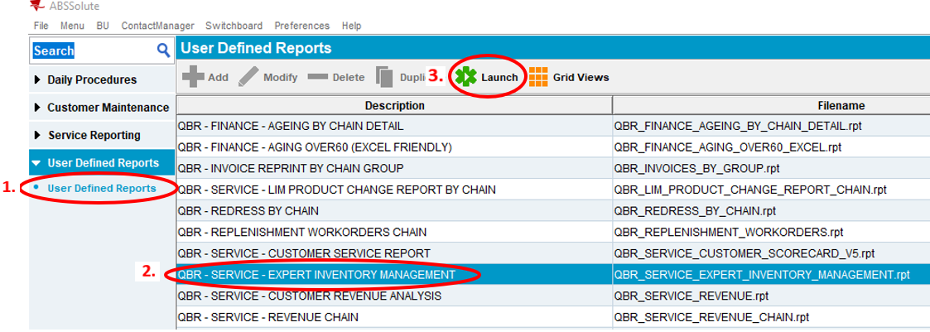Click filename QBR_REDRESS_BY_CHAIN.rpt
Image resolution: width=930 pixels, height=332 pixels.
pos(695,211)
